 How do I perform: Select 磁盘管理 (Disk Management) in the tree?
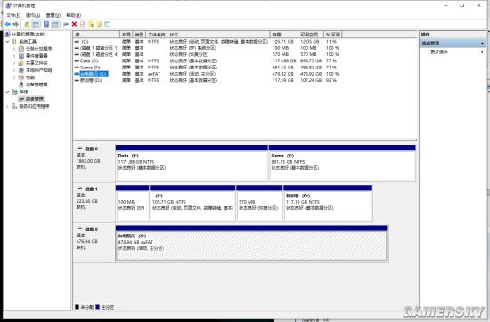[x=35, y=99]
